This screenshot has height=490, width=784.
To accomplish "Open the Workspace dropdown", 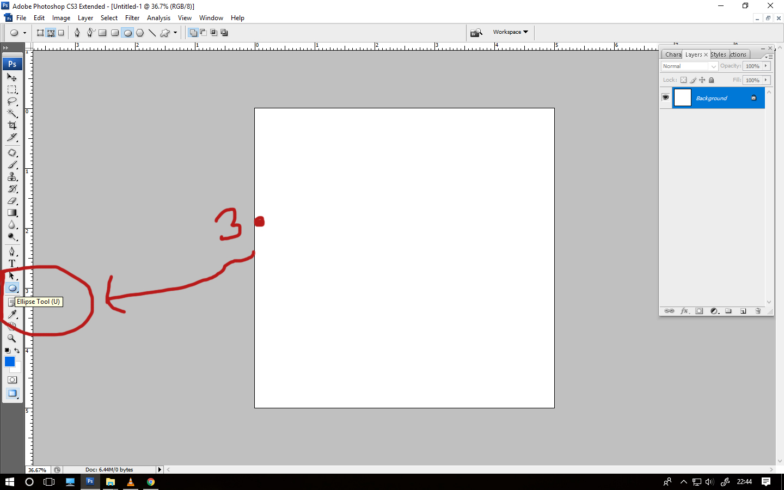I will [x=510, y=32].
